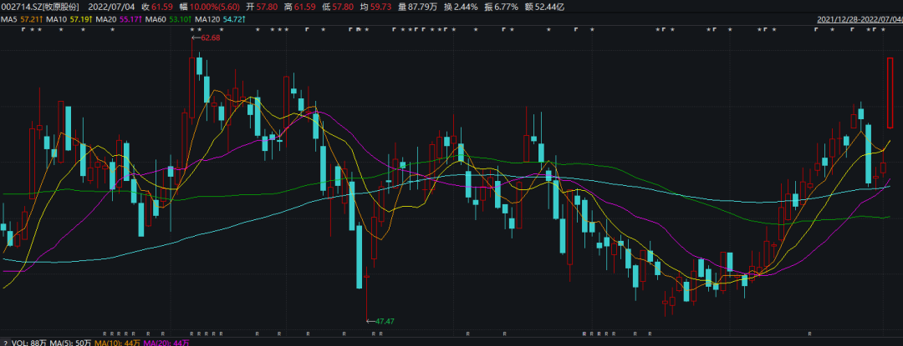The height and width of the screenshot is (346, 903).
Task: Select the tall red limit-up candle at far right
Action: pyautogui.click(x=890, y=93)
